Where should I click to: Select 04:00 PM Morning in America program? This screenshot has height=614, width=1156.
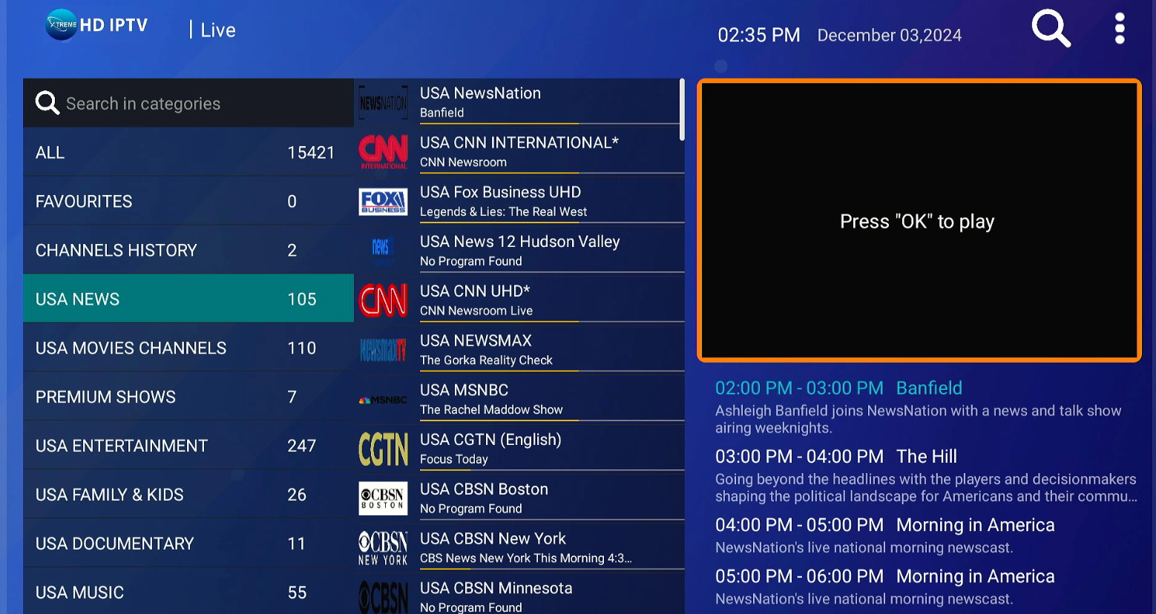[x=884, y=535]
